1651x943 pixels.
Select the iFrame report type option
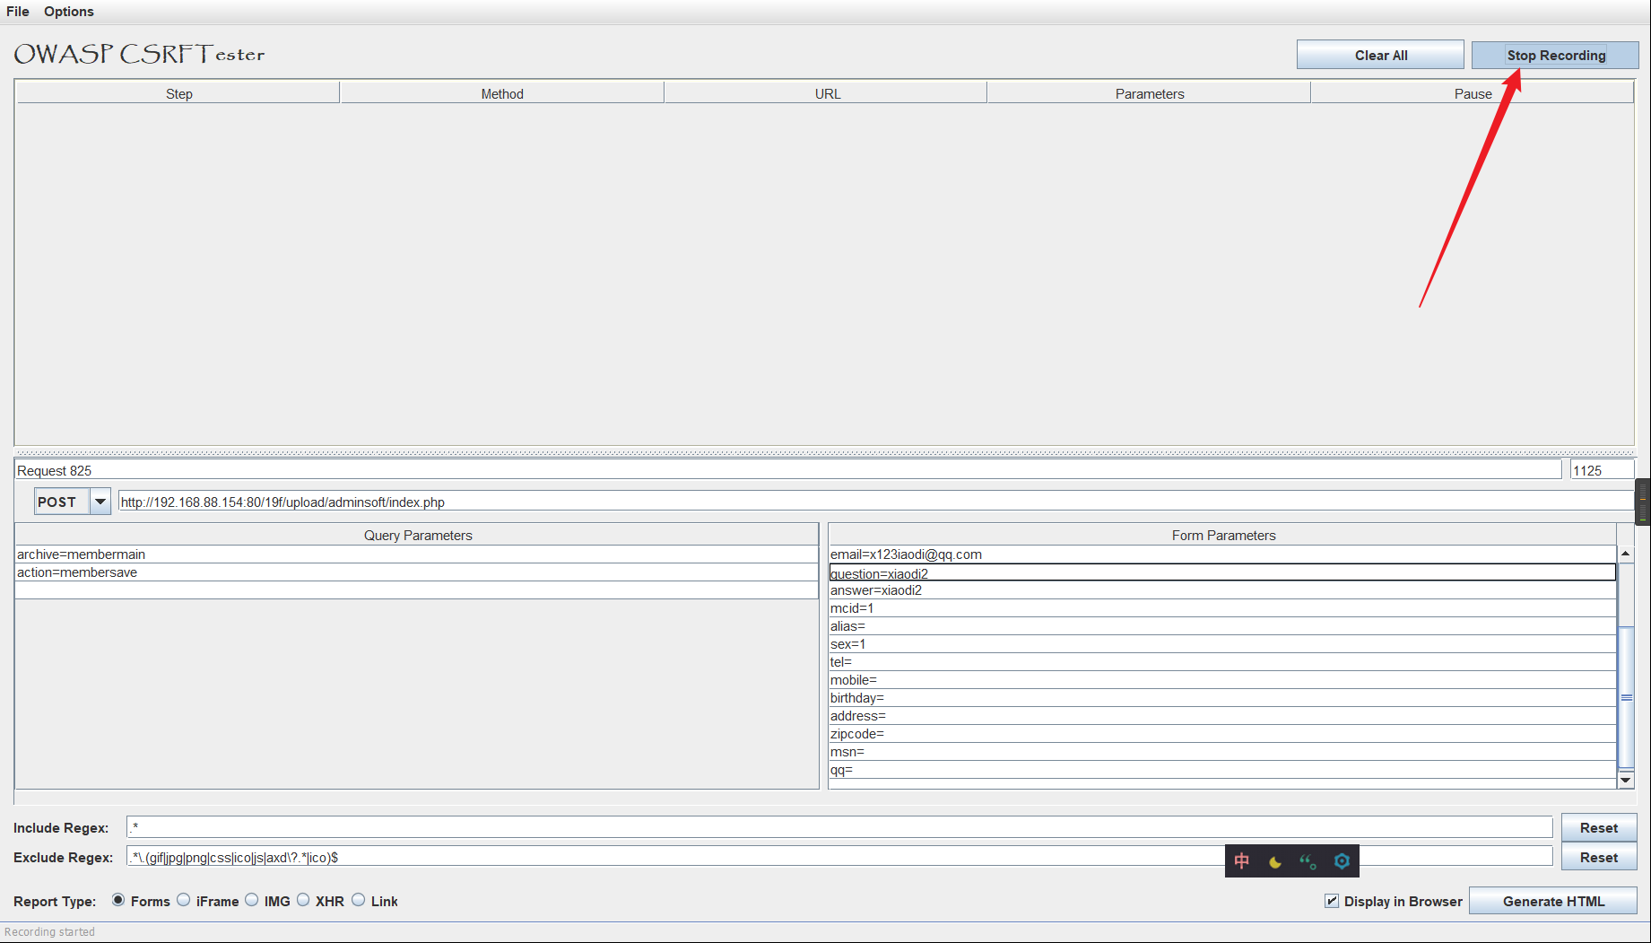[183, 900]
